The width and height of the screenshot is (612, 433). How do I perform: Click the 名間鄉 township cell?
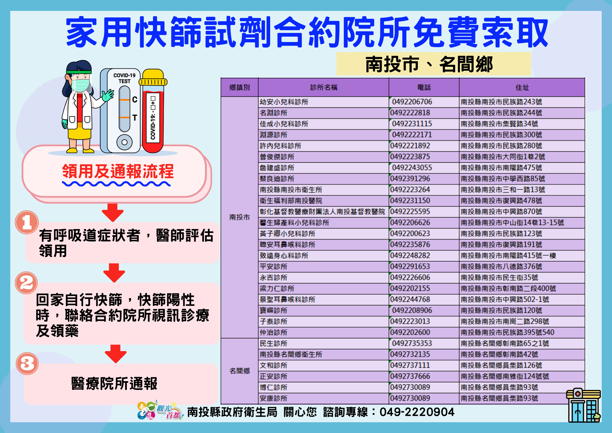239,371
